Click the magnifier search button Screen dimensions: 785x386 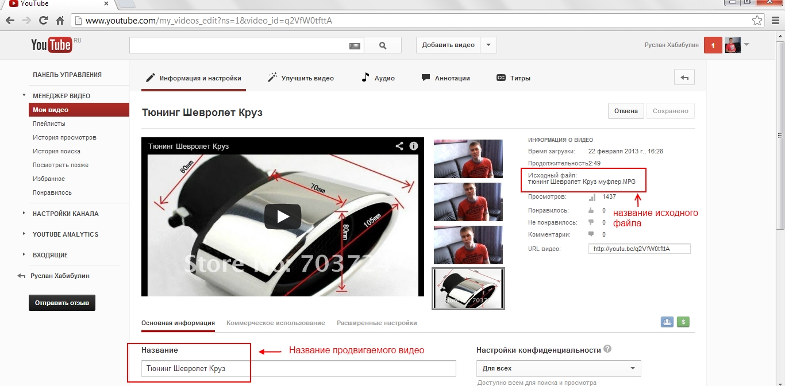coord(383,45)
